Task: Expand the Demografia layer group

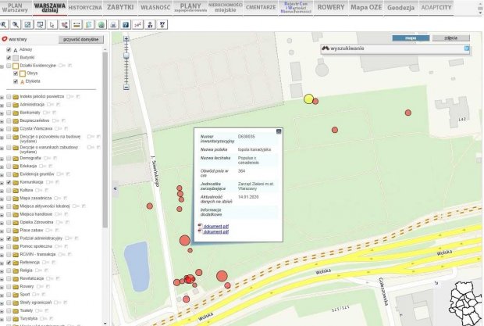Action: [2, 159]
